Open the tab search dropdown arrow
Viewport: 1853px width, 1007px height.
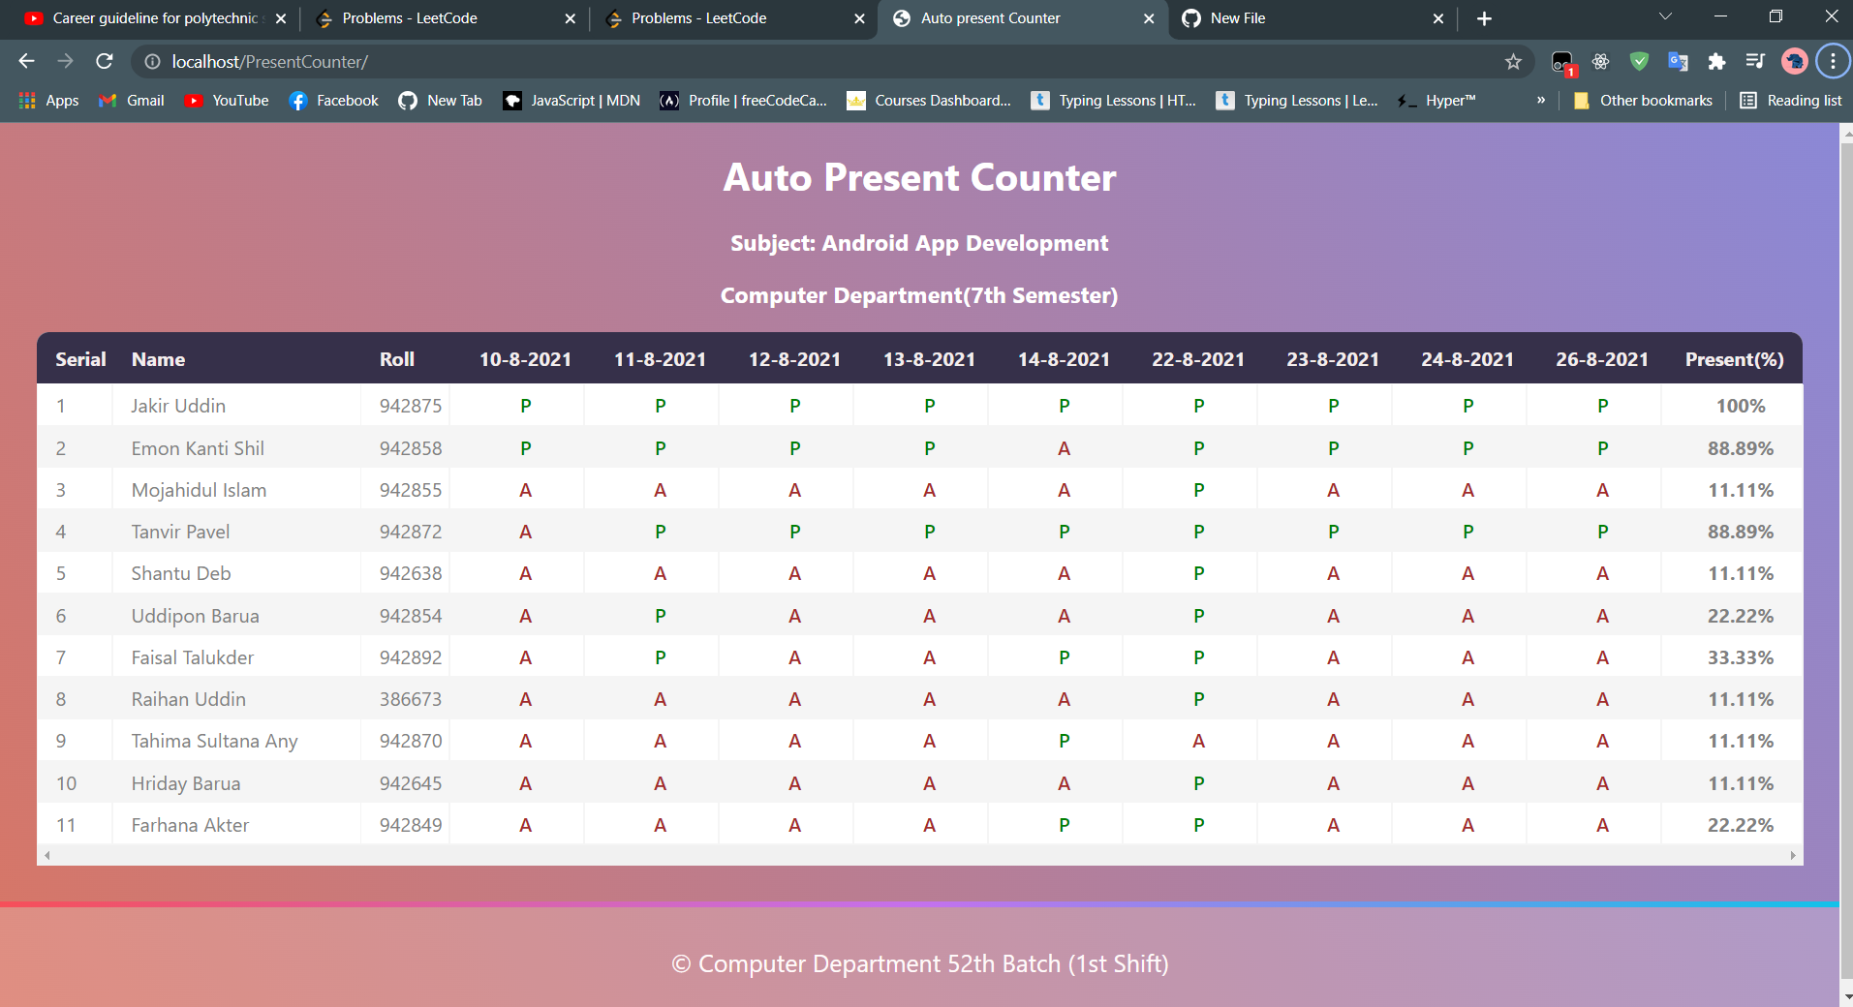coord(1665,17)
